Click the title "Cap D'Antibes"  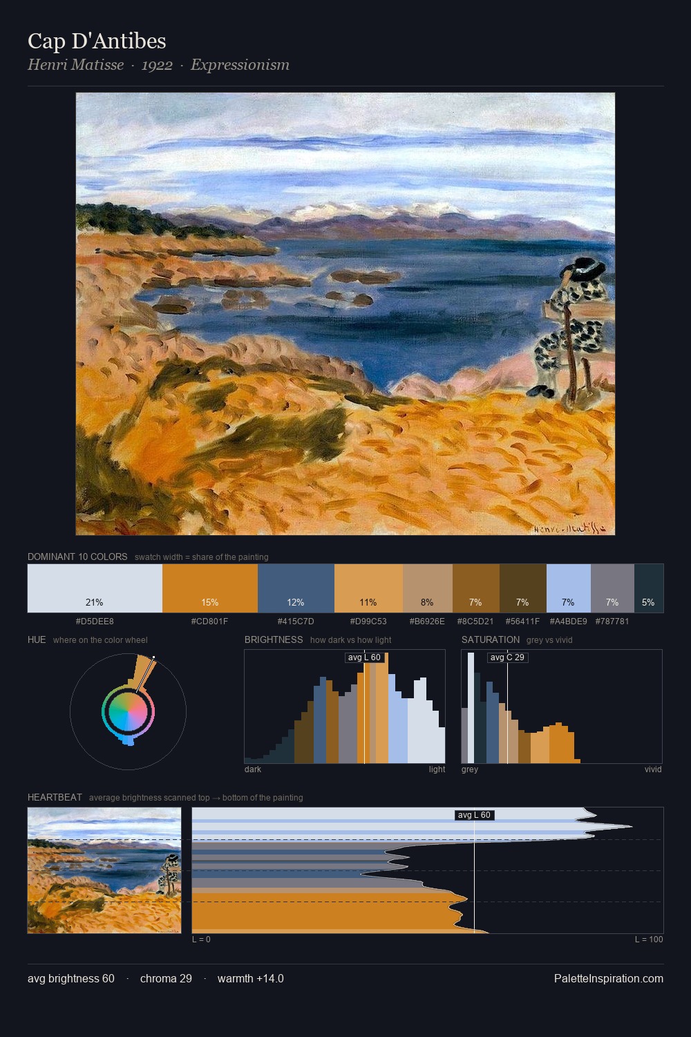point(97,41)
